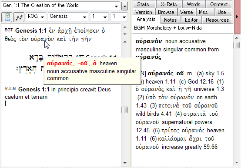
Task: Click the bold οὐρανὸν headword in analysis pane
Action: [x=149, y=41]
